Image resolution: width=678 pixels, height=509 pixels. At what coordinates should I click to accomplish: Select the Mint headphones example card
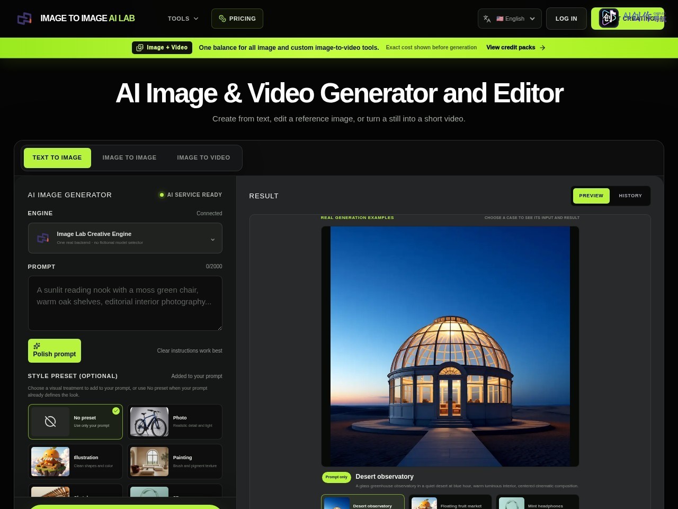(538, 502)
